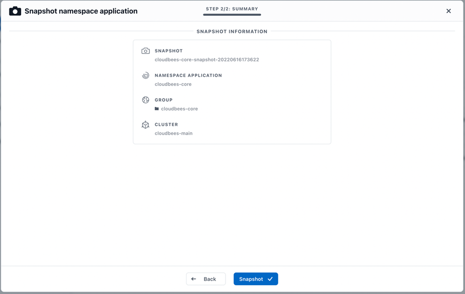Click the spiral icon next to NAMESPACE APPLICATION
This screenshot has height=294, width=465.
[145, 76]
